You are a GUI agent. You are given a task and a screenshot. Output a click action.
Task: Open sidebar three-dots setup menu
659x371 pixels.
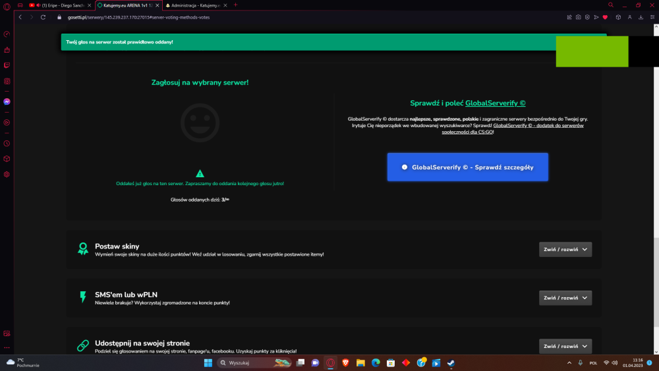[7, 347]
